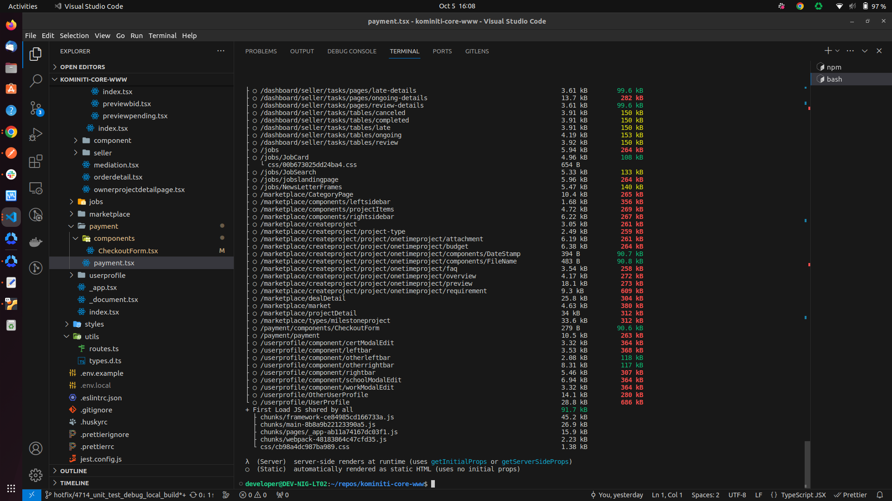Viewport: 892px width, 501px height.
Task: Click the hotfix branch name in status bar
Action: [x=119, y=495]
